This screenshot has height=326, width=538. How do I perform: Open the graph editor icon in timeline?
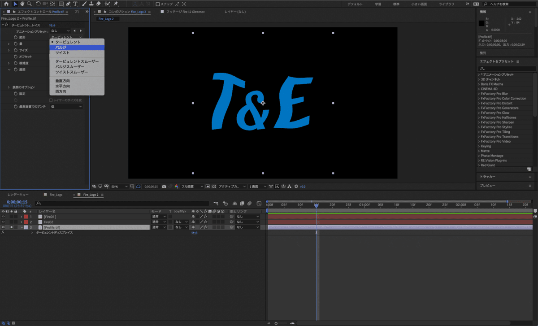[x=259, y=203]
